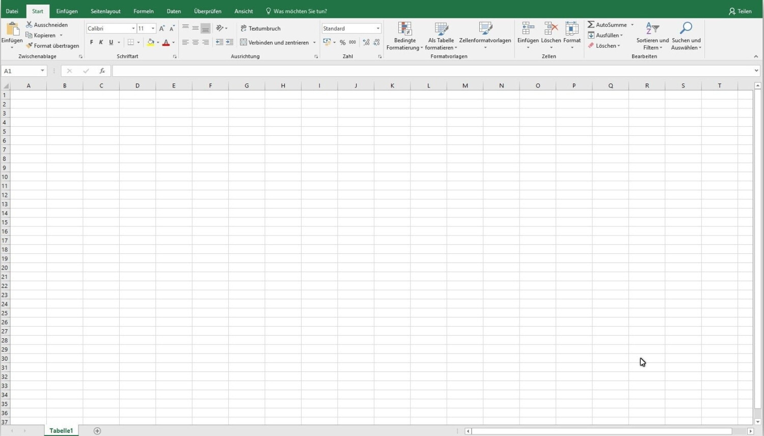Click the Teilen share button
The image size is (764, 436).
click(740, 11)
